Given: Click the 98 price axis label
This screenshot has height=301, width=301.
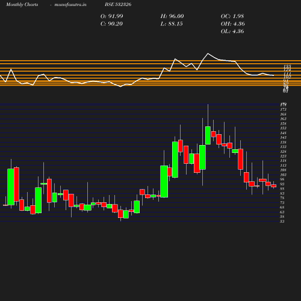Looking at the screenshot, I should click(x=282, y=179).
